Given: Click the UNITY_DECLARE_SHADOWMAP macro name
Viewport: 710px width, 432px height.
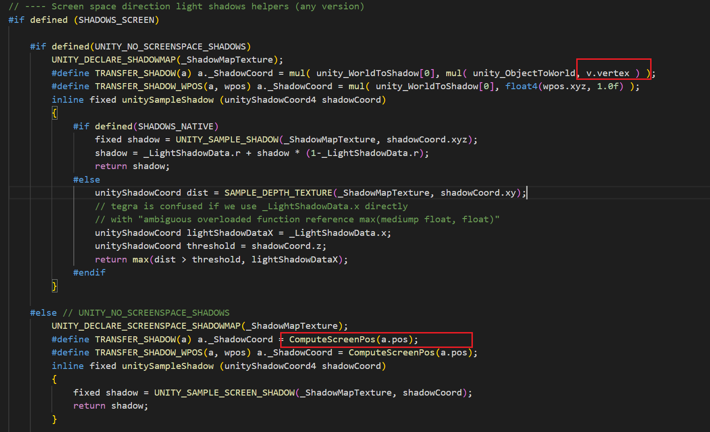Looking at the screenshot, I should coord(113,60).
